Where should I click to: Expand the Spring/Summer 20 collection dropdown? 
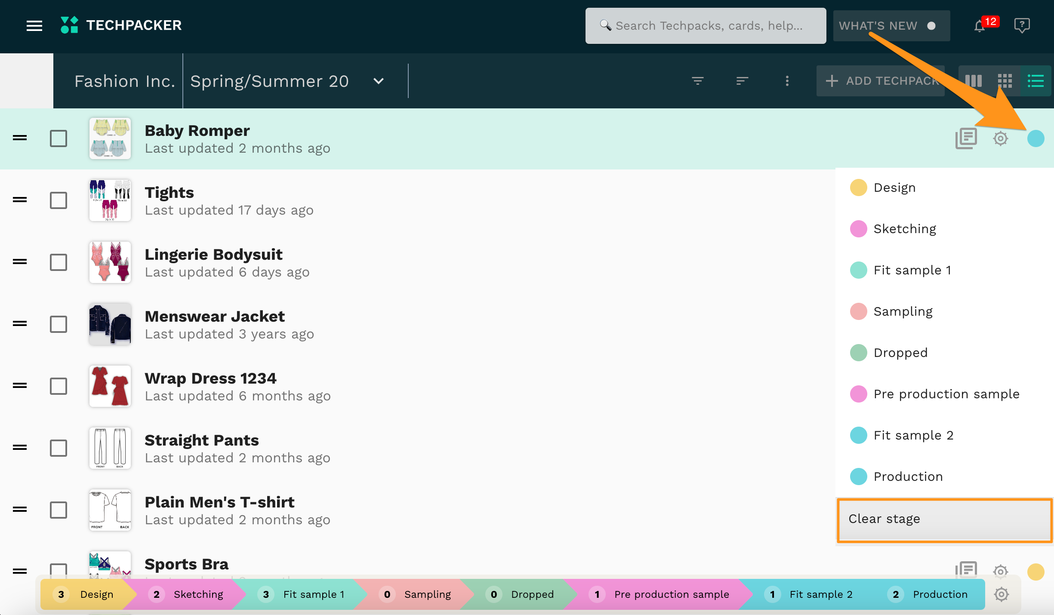tap(379, 81)
